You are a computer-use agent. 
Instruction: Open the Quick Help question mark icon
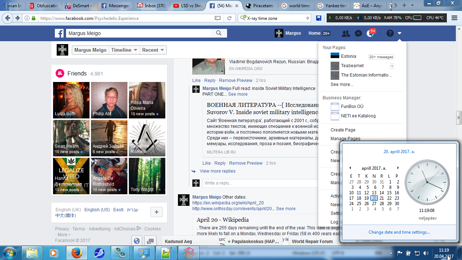click(x=390, y=33)
